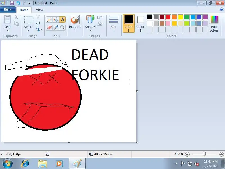
Task: Open the Shape outline dropdown
Action: (x=100, y=17)
